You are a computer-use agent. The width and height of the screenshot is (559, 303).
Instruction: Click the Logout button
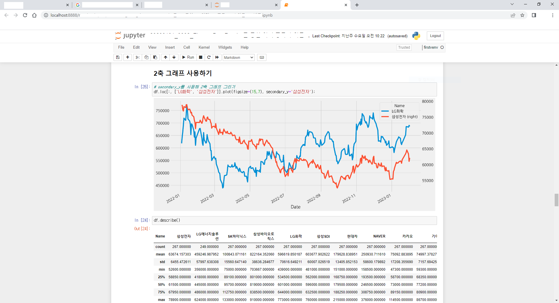(436, 36)
